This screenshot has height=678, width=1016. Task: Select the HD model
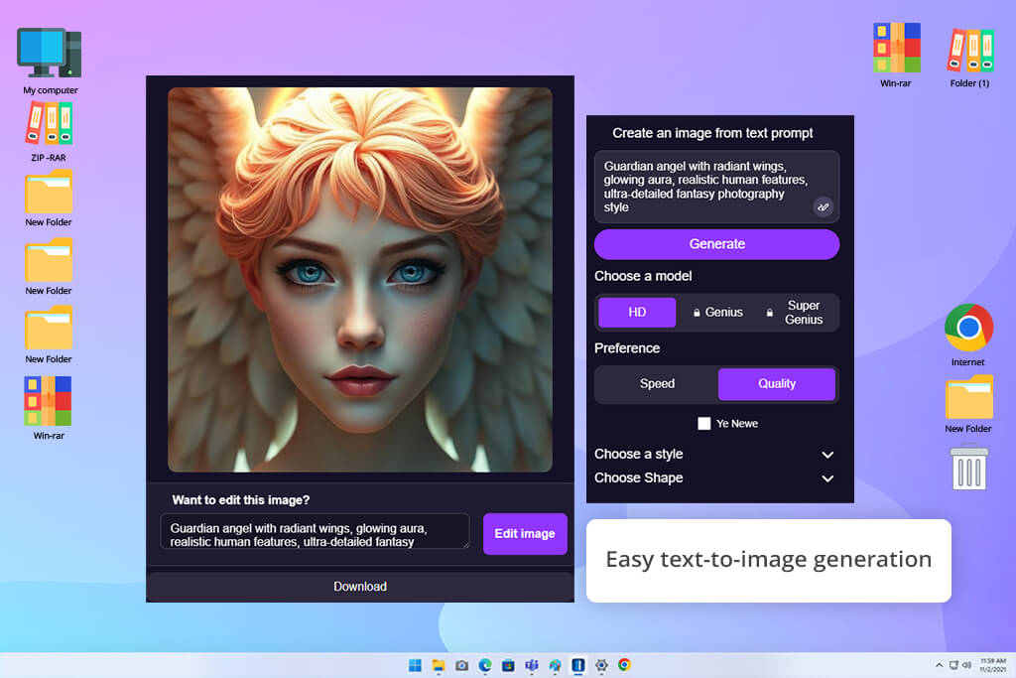(637, 313)
